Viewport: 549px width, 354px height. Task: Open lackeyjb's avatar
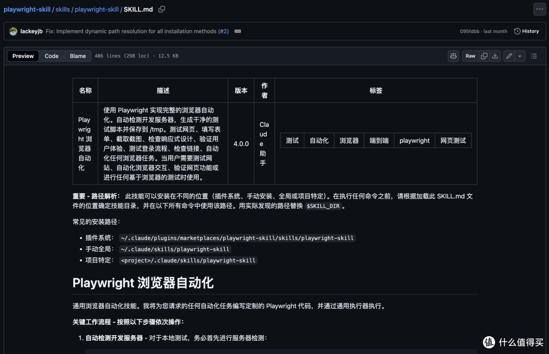[13, 31]
